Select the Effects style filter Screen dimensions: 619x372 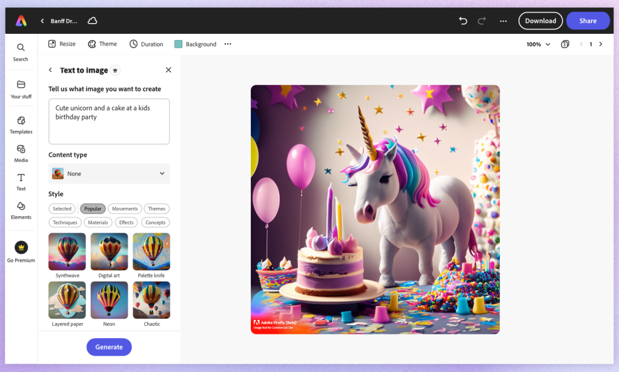[127, 222]
